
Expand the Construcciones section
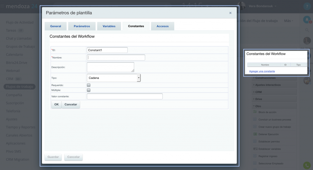click(274, 78)
